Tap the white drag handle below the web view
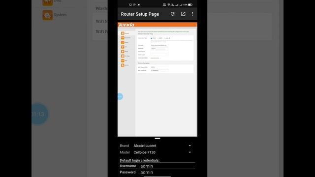This screenshot has height=177, width=315. (157, 138)
